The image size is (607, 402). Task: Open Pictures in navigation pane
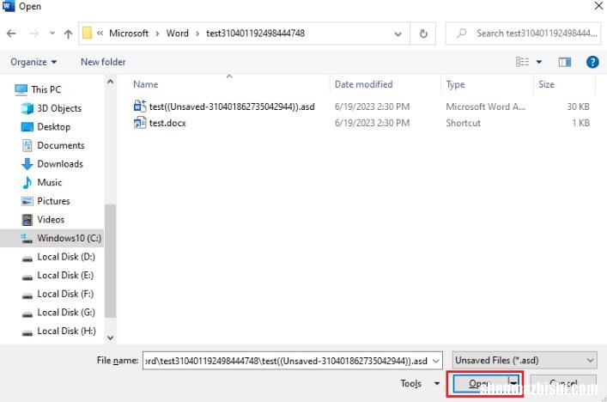click(53, 201)
